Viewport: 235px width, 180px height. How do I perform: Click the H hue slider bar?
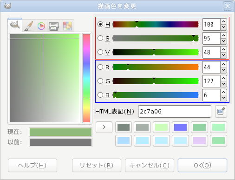click(x=156, y=24)
